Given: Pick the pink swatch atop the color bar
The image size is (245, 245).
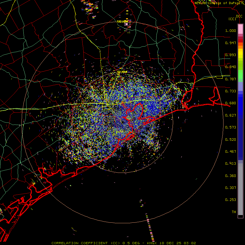Looking at the screenshot, I should 240,29.
